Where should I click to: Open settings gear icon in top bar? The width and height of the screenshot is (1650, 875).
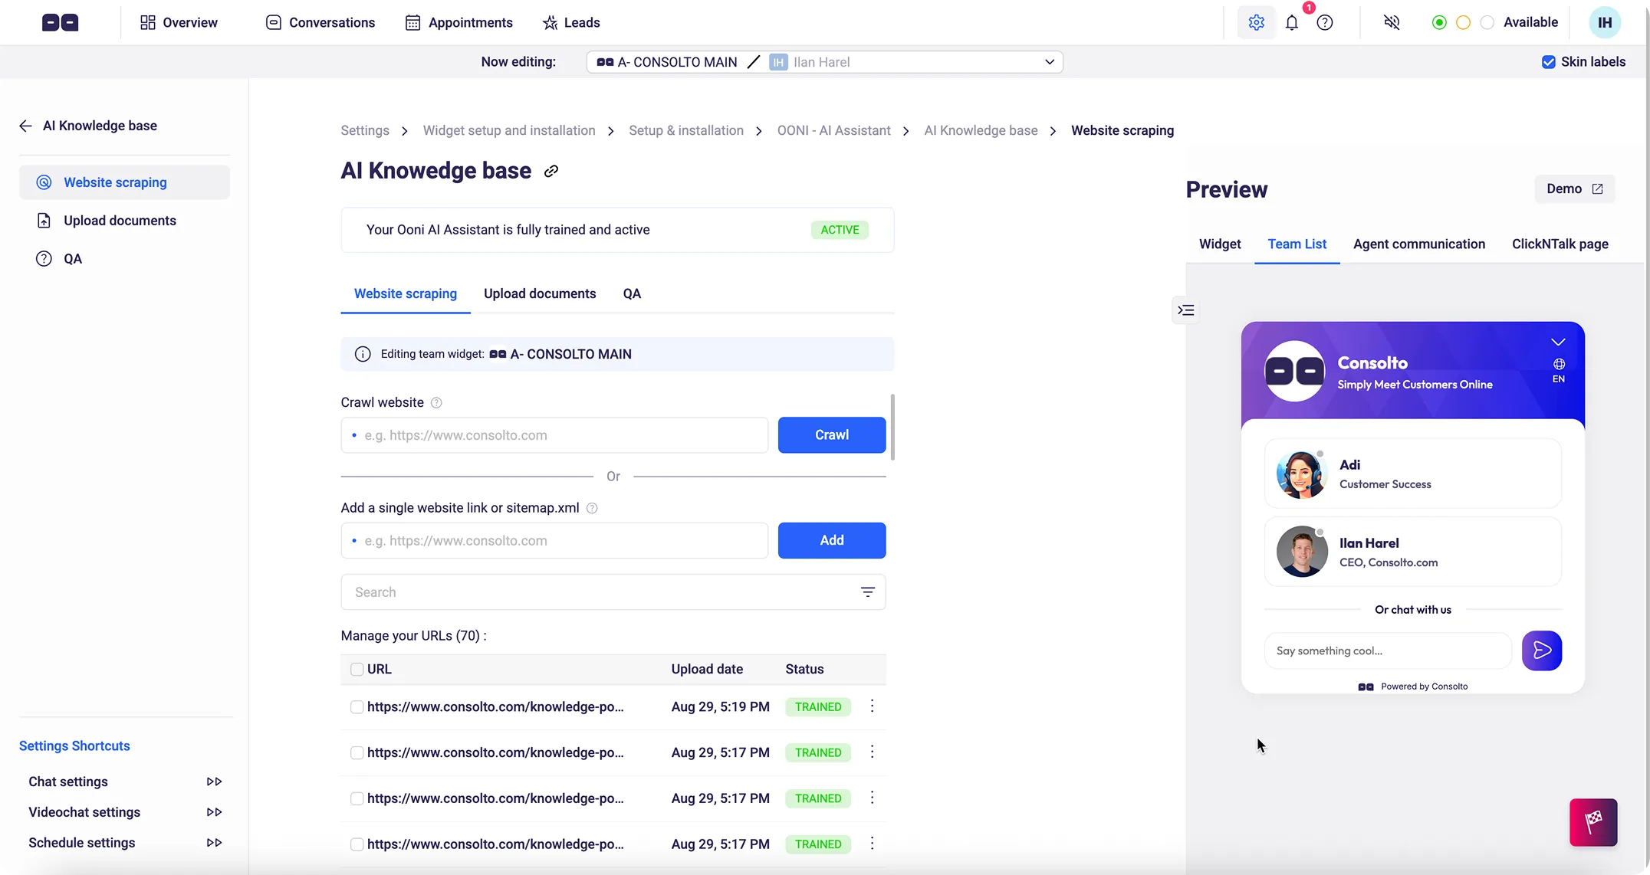(1256, 22)
